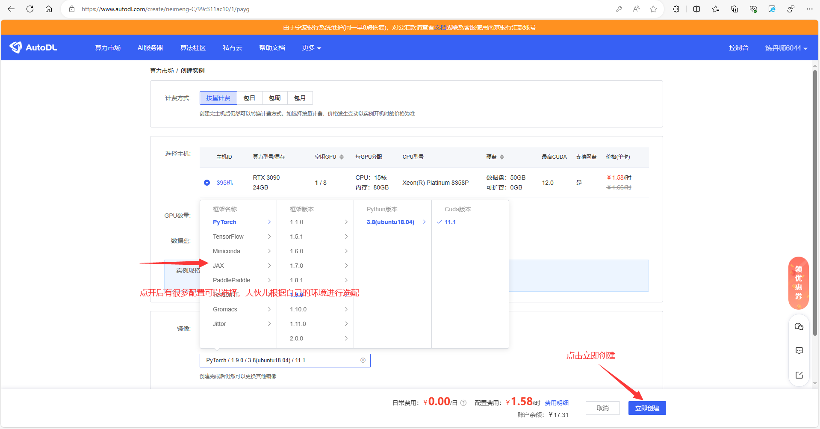The image size is (820, 429).
Task: Open the password key icon
Action: pyautogui.click(x=619, y=9)
